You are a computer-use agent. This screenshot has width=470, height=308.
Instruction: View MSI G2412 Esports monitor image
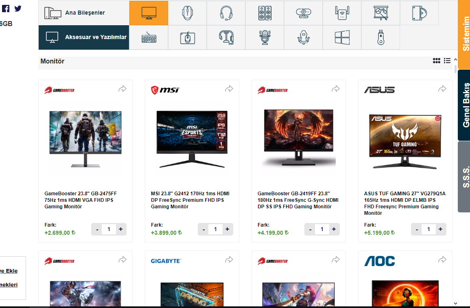tap(192, 139)
